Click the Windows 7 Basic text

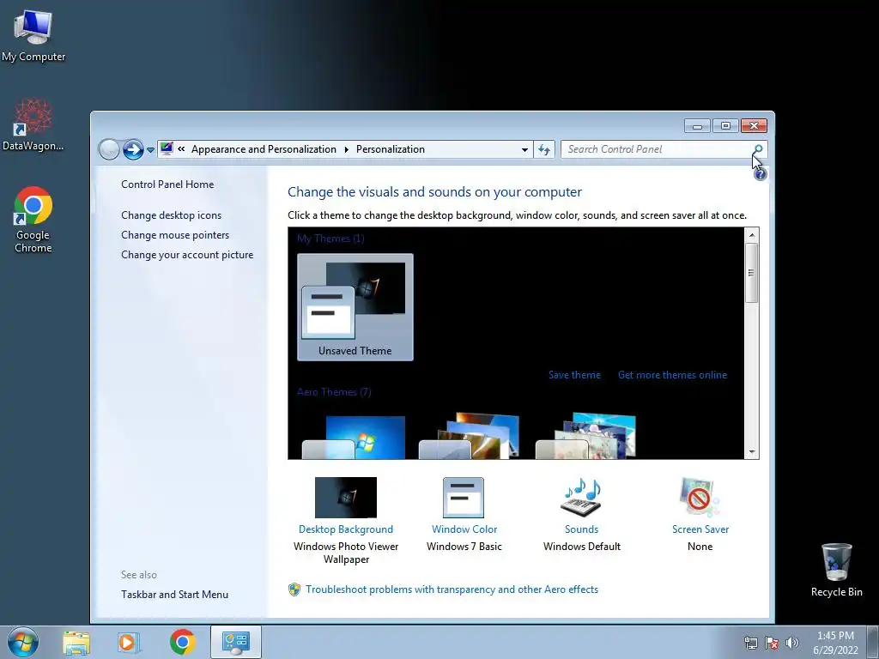tap(464, 547)
